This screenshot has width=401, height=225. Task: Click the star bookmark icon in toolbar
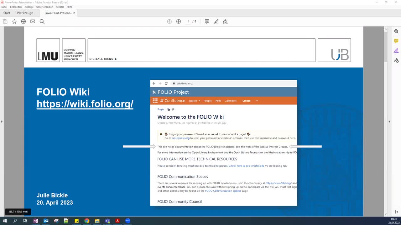tap(14, 22)
